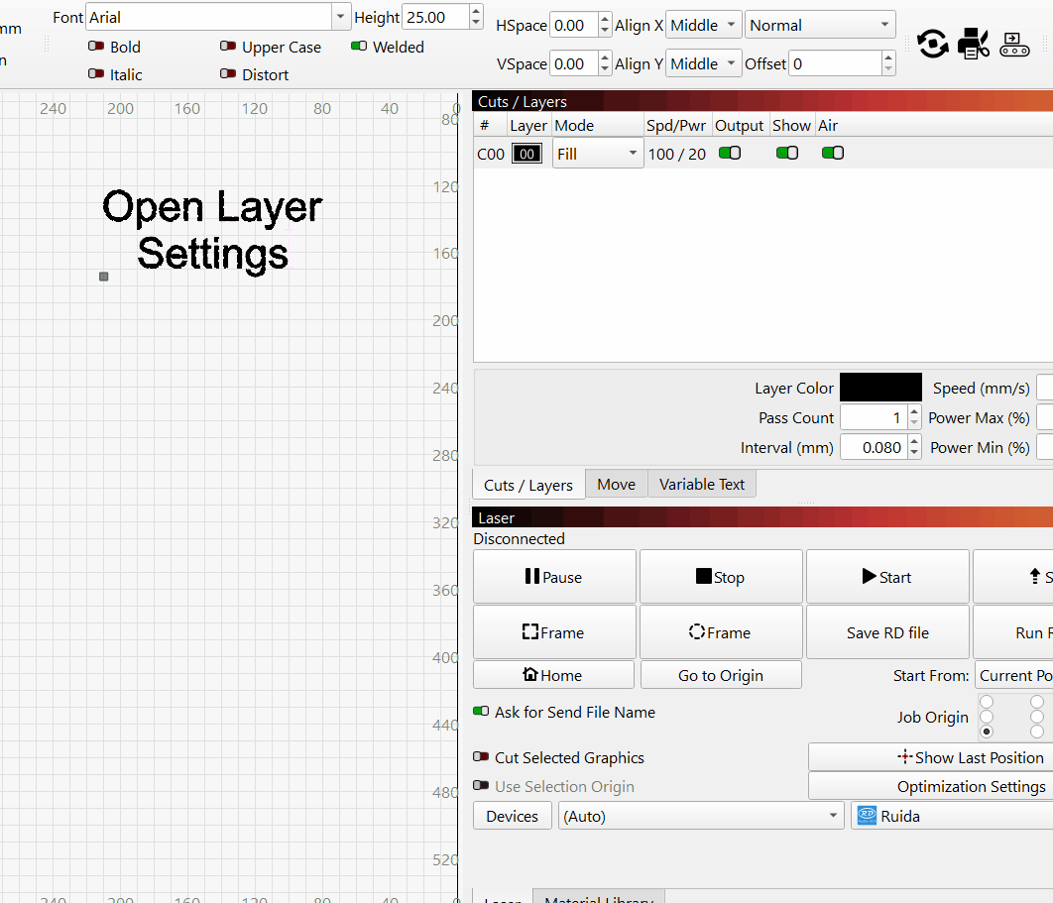Switch to the Cuts / Layers tab
Image resolution: width=1053 pixels, height=903 pixels.
click(528, 485)
